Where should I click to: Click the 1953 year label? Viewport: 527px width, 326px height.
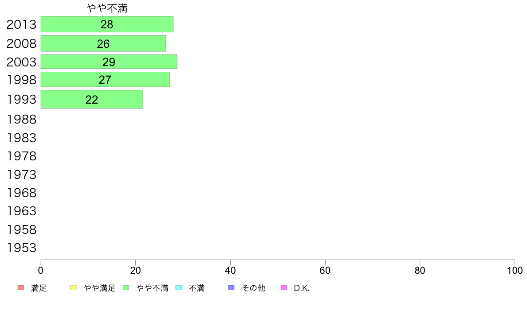click(x=21, y=248)
